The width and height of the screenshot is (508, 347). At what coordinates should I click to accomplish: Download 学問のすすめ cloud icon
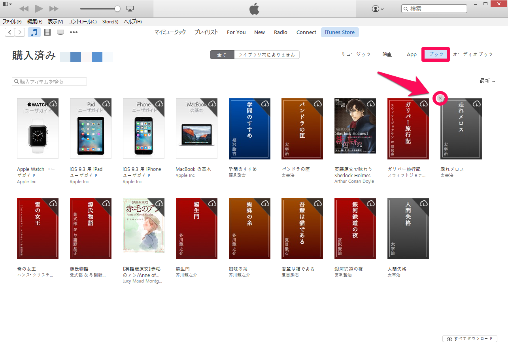[x=265, y=104]
